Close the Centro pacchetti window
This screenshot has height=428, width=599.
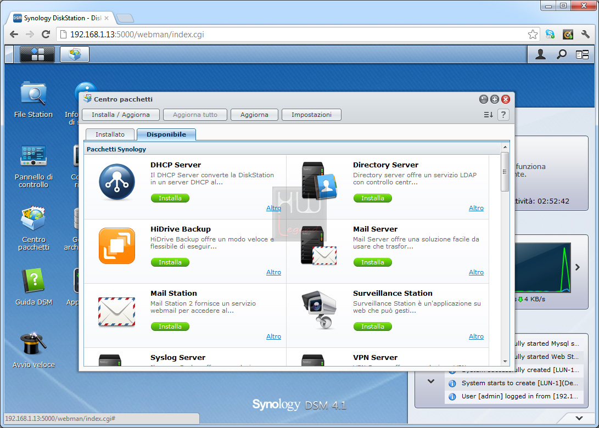pos(506,99)
